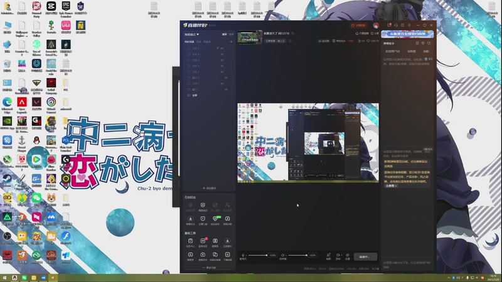The width and height of the screenshot is (502, 282).
Task: Click the 分享 share button
Action: [x=375, y=33]
